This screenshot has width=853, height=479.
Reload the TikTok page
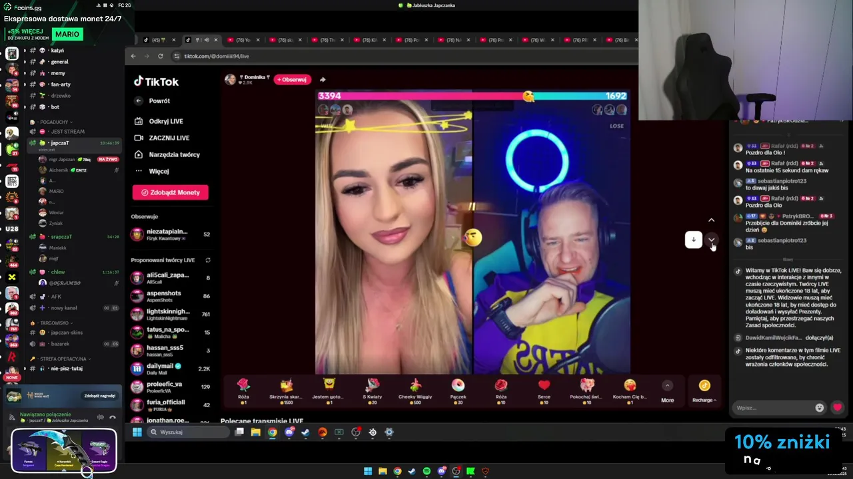click(x=161, y=56)
